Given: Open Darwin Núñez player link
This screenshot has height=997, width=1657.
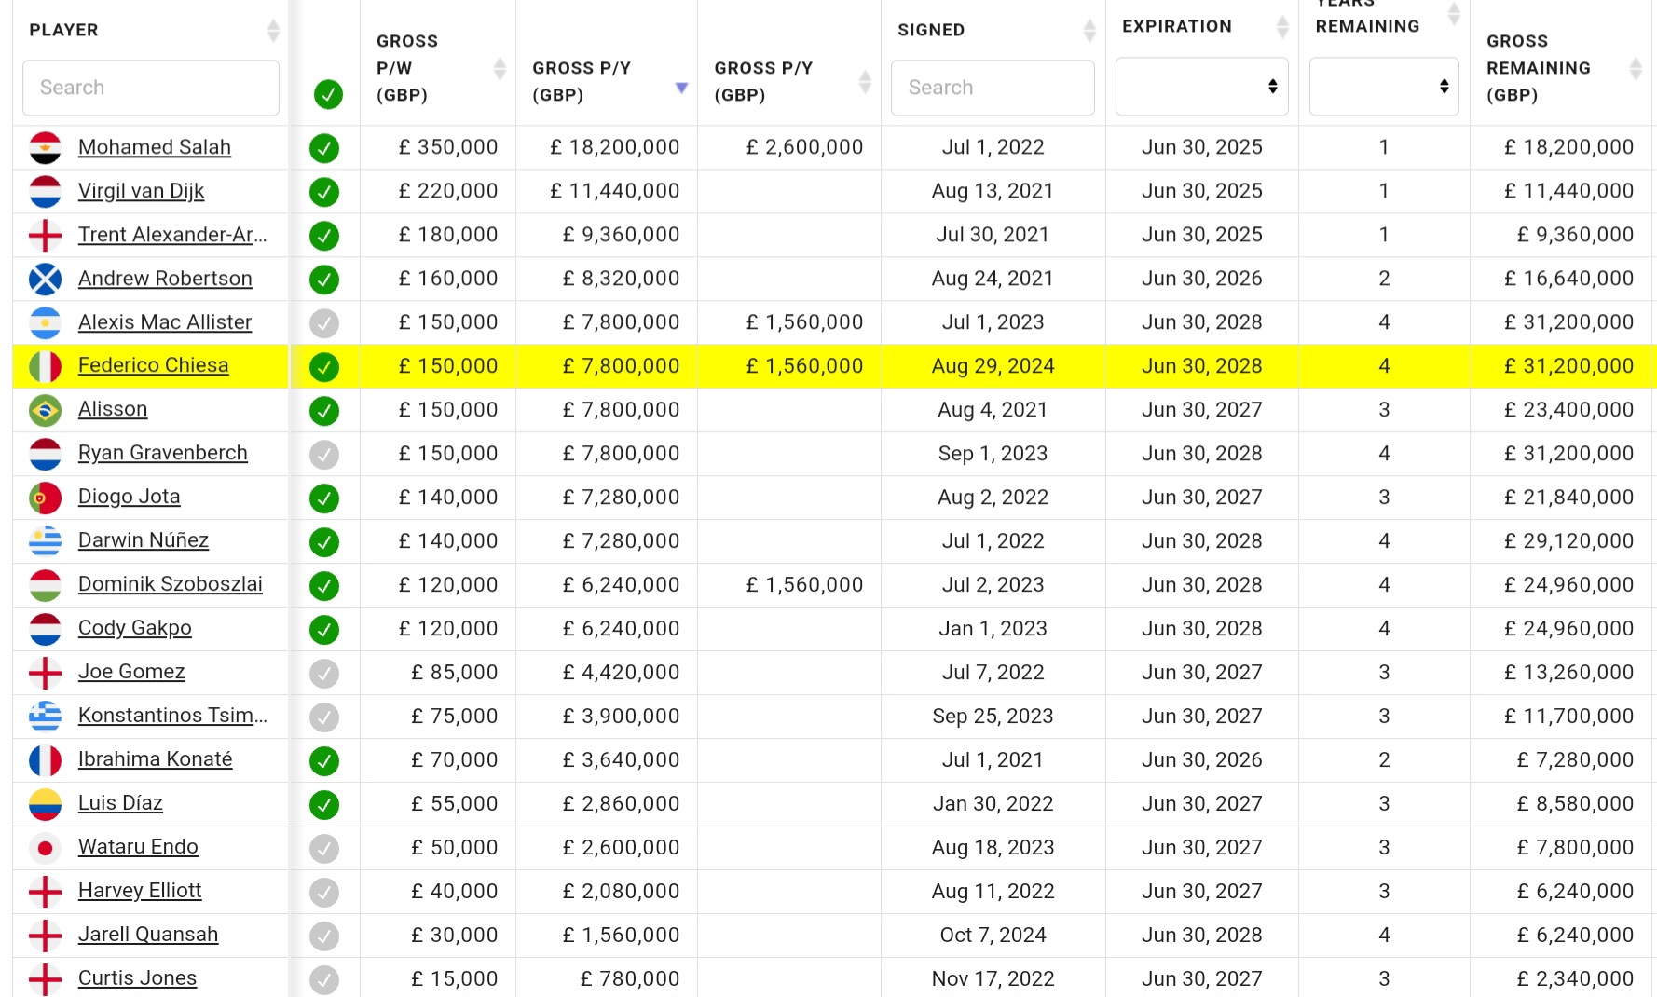Looking at the screenshot, I should click(144, 540).
